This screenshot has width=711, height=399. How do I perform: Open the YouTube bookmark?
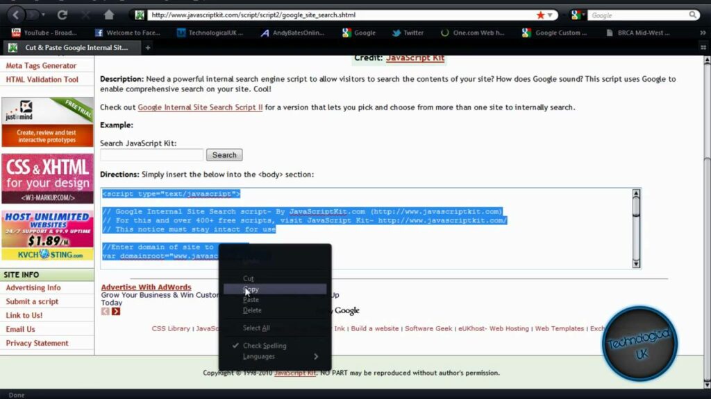[44, 33]
